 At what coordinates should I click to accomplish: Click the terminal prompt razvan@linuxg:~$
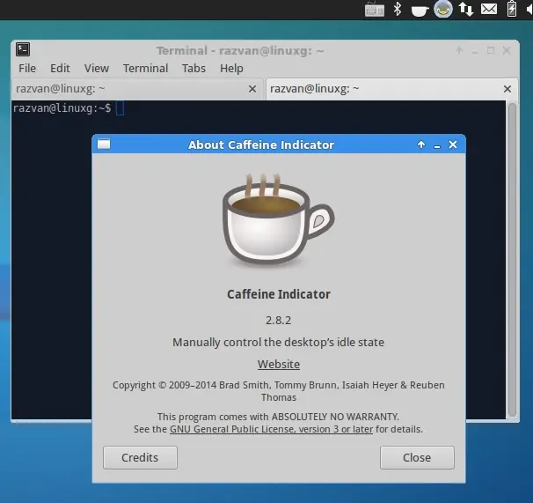click(x=62, y=108)
